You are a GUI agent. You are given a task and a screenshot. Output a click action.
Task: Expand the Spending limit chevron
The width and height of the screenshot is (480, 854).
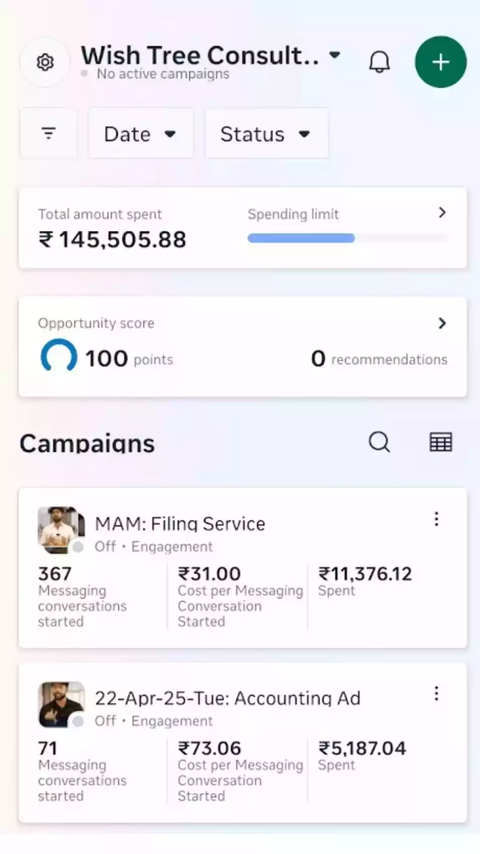[442, 213]
